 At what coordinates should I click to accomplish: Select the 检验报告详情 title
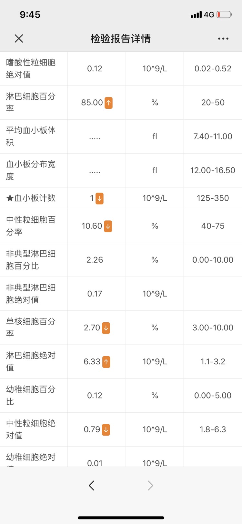121,38
